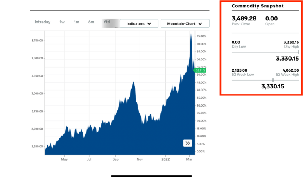Select the 1w time range tab
Screen dimensions: 303x177
(x=62, y=22)
